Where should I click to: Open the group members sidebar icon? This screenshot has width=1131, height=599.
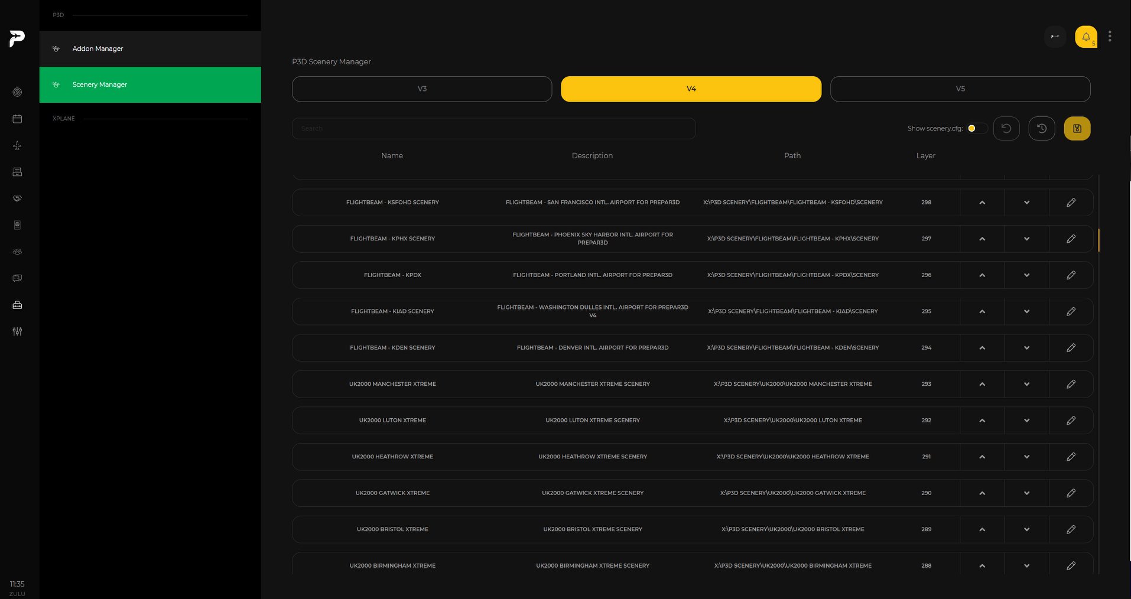(17, 252)
